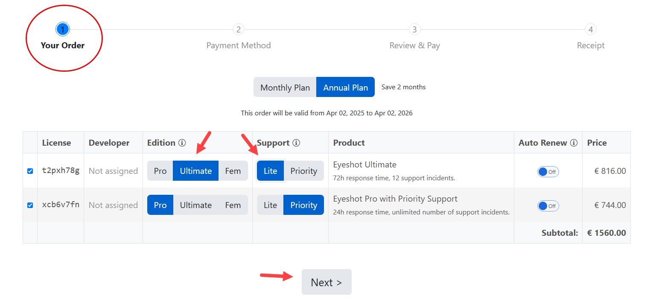Click step 1 Your Order circle
The height and width of the screenshot is (305, 659).
tap(62, 29)
